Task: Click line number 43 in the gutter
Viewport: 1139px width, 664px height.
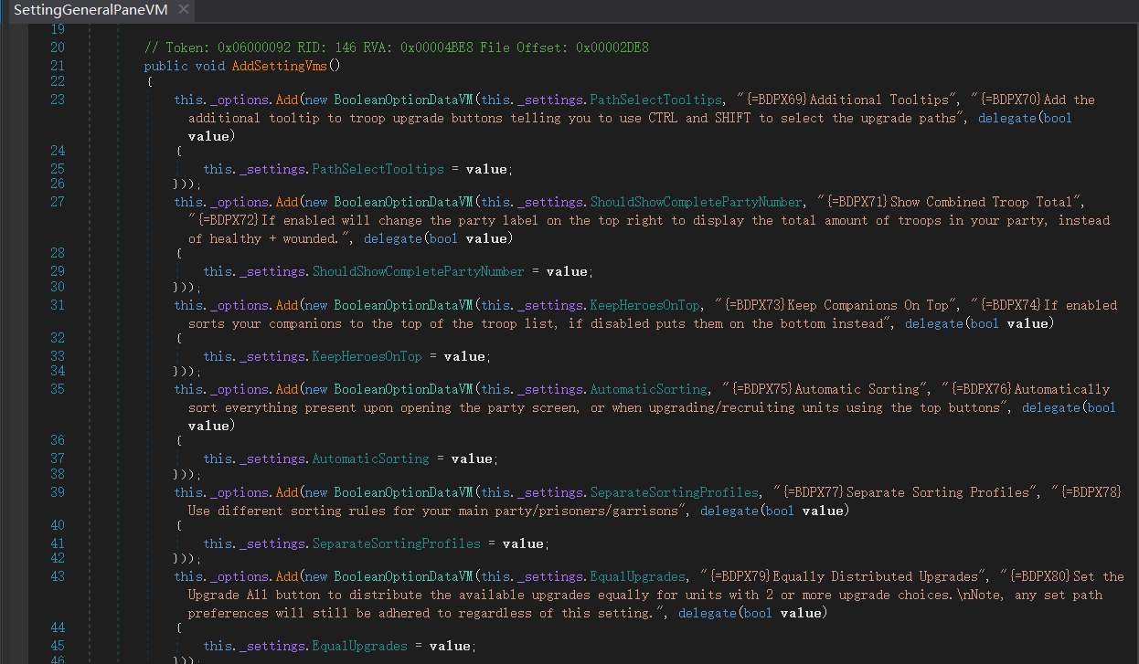Action: coord(58,576)
